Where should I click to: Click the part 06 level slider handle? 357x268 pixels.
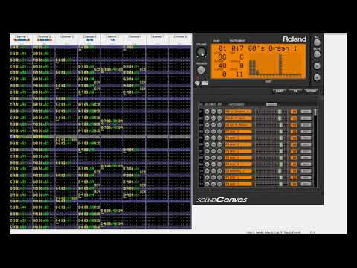click(x=281, y=144)
